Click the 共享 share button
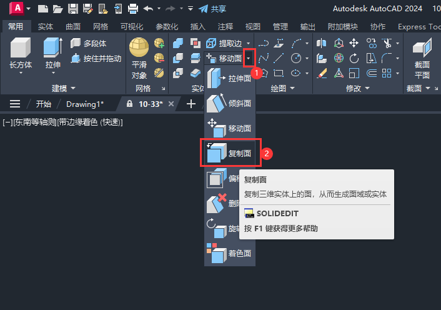This screenshot has width=441, height=310. pyautogui.click(x=212, y=9)
